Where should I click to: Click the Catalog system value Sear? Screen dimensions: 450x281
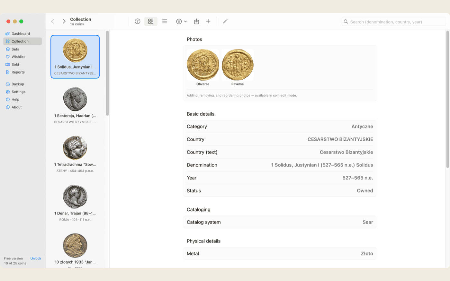tap(368, 222)
